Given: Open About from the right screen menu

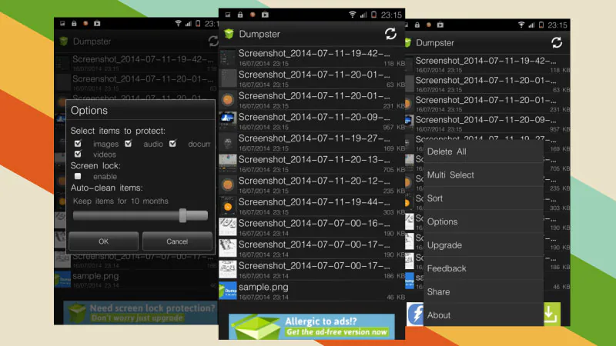Looking at the screenshot, I should pyautogui.click(x=484, y=315).
